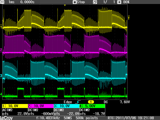This screenshot has height=120, width=160.
Task: Select channel 3 DC1MΩ coupling text
Action: [59, 110]
